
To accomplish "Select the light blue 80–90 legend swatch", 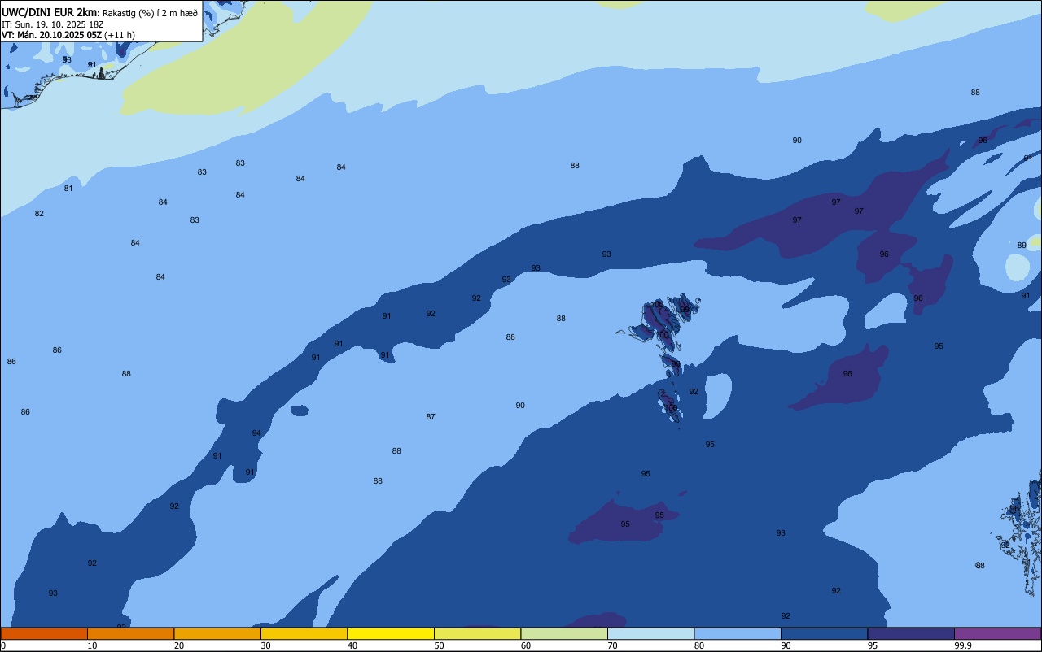I will point(738,633).
